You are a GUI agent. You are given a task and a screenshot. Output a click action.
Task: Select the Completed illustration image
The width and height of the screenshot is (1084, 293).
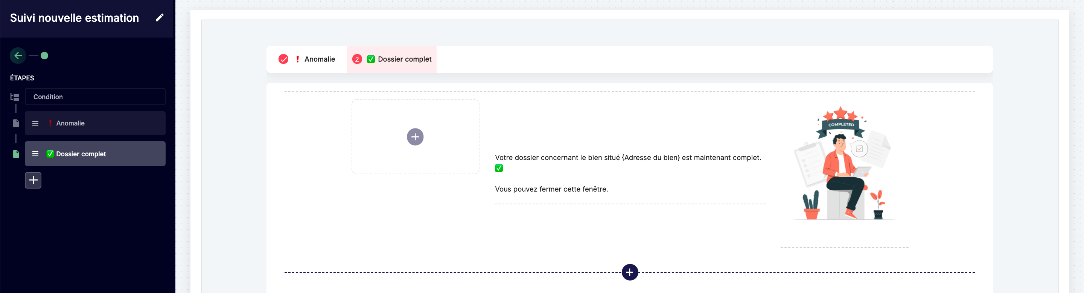coord(843,164)
